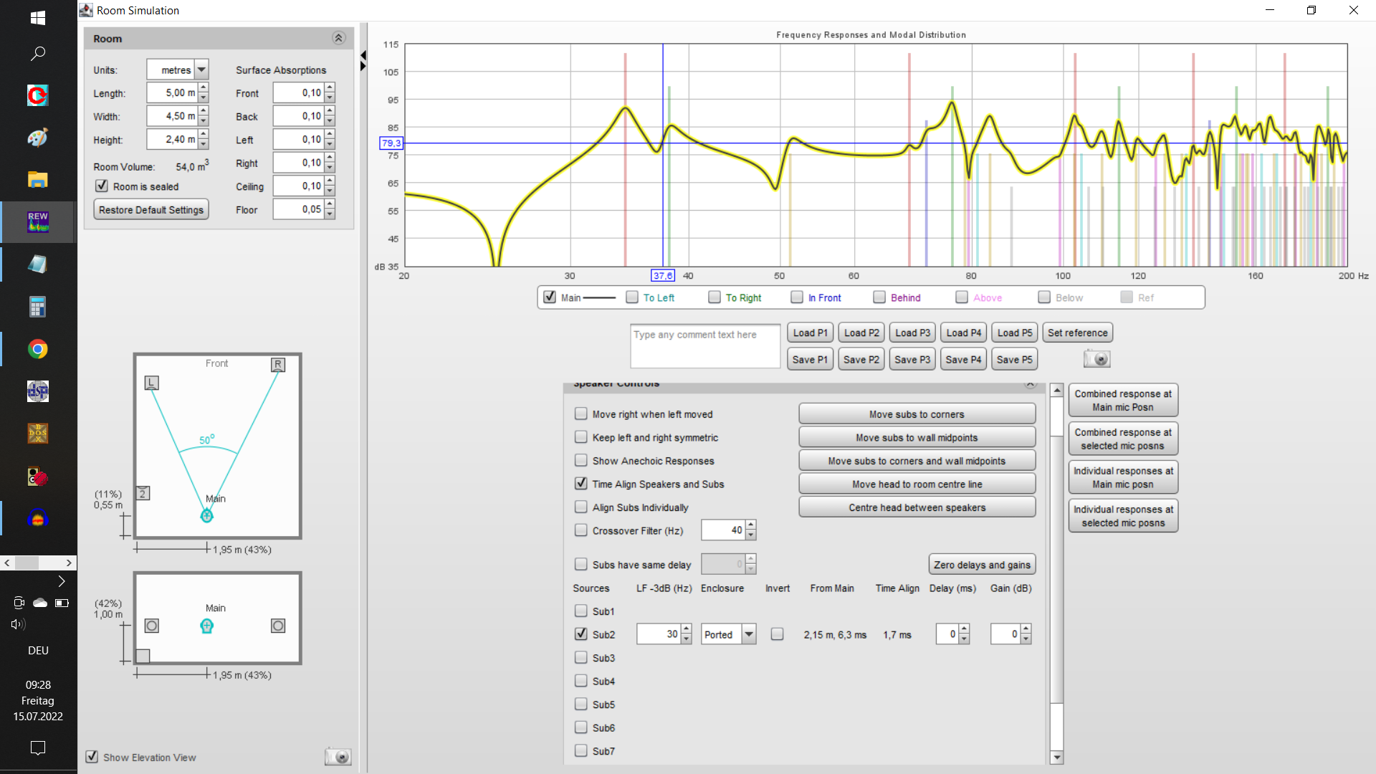
Task: Click the camera snapshot icon bottom left
Action: pyautogui.click(x=338, y=757)
